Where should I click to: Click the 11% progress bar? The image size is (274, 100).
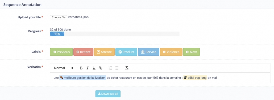(x=115, y=34)
